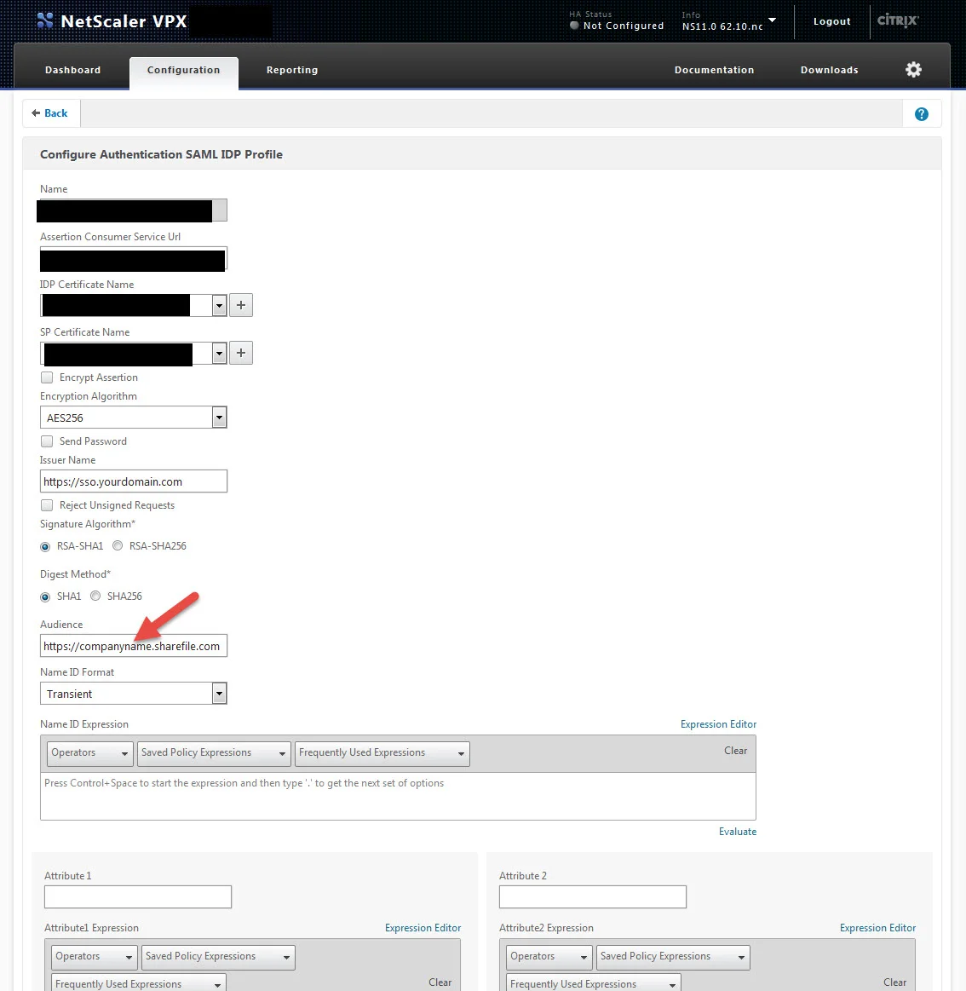Click the Citrix logo
Image resolution: width=966 pixels, height=991 pixels.
tap(897, 20)
